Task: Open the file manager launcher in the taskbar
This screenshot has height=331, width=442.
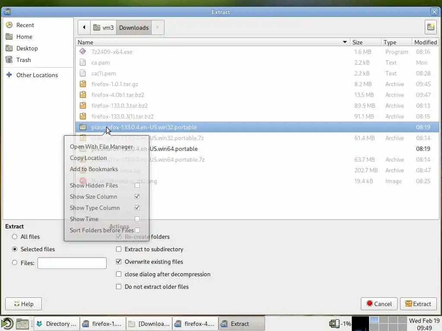Action: click(22, 324)
